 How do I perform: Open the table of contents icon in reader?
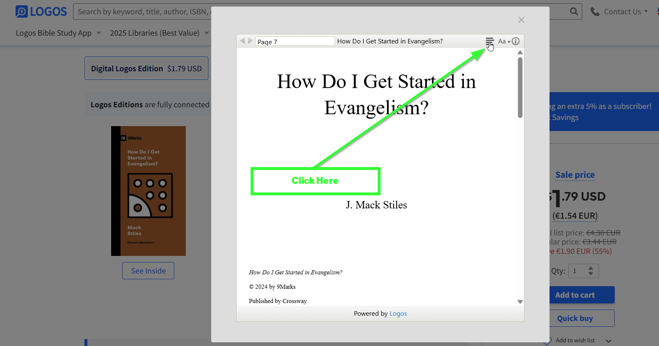[490, 41]
